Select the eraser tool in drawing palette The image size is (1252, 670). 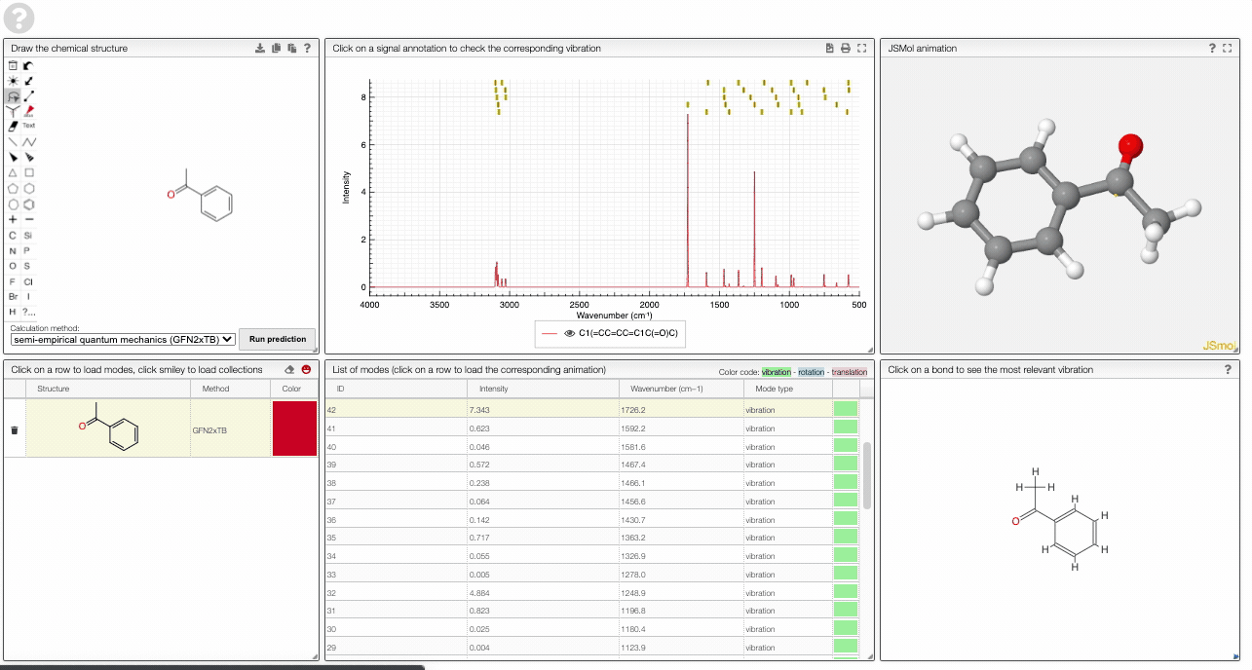[13, 126]
